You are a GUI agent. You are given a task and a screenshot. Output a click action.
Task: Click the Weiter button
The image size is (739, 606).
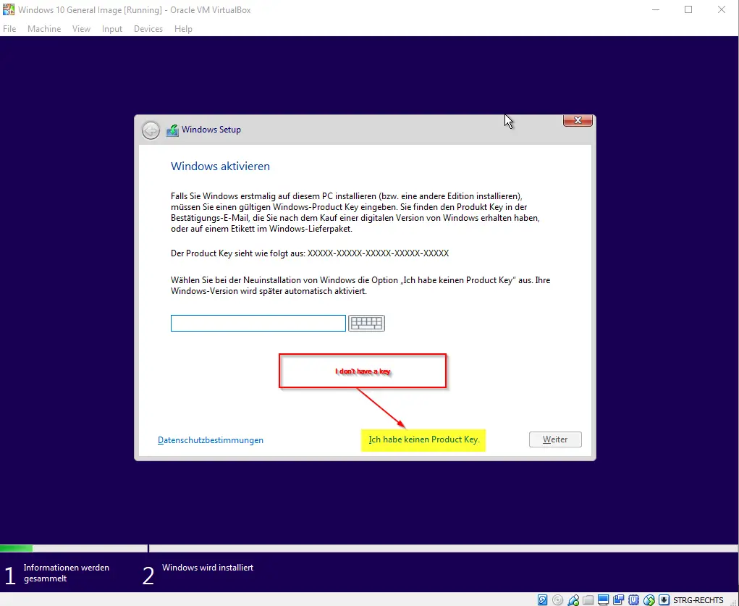[555, 439]
